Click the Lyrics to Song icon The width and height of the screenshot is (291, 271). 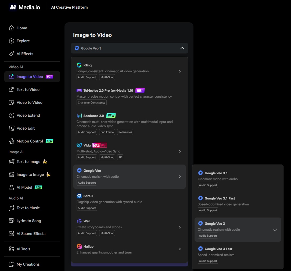[x=12, y=221]
